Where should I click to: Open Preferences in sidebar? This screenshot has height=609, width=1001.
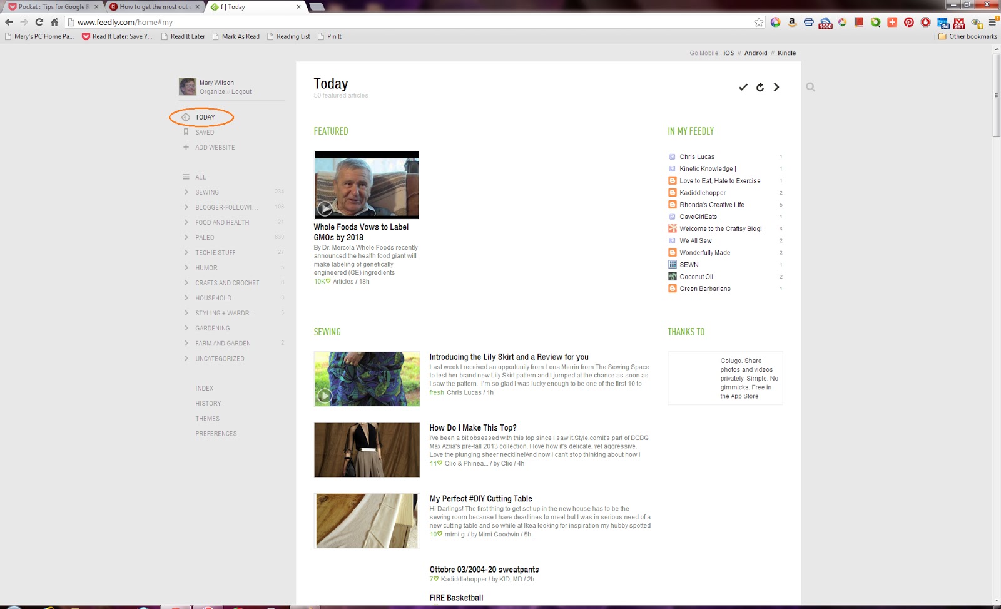point(216,434)
